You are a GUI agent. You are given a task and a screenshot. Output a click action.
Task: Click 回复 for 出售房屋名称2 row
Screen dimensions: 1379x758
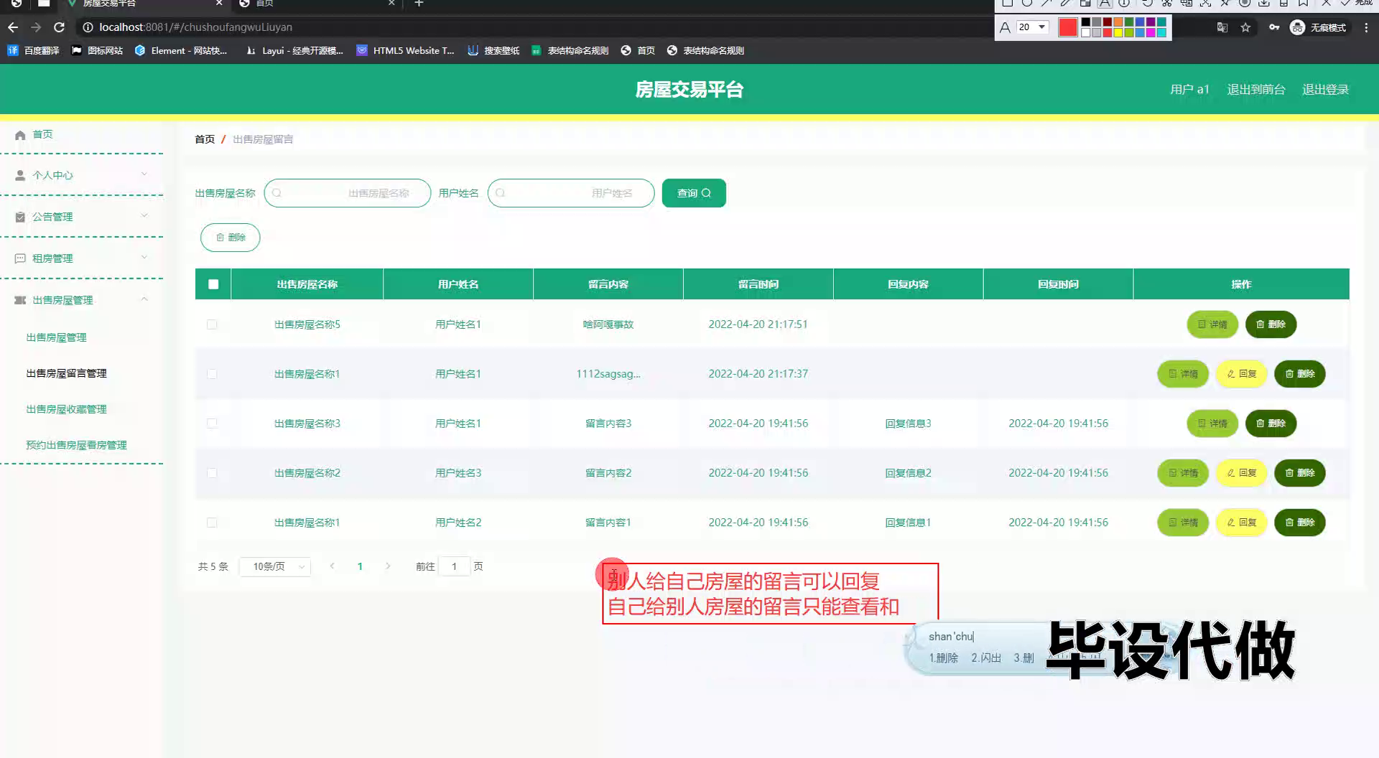pyautogui.click(x=1242, y=473)
